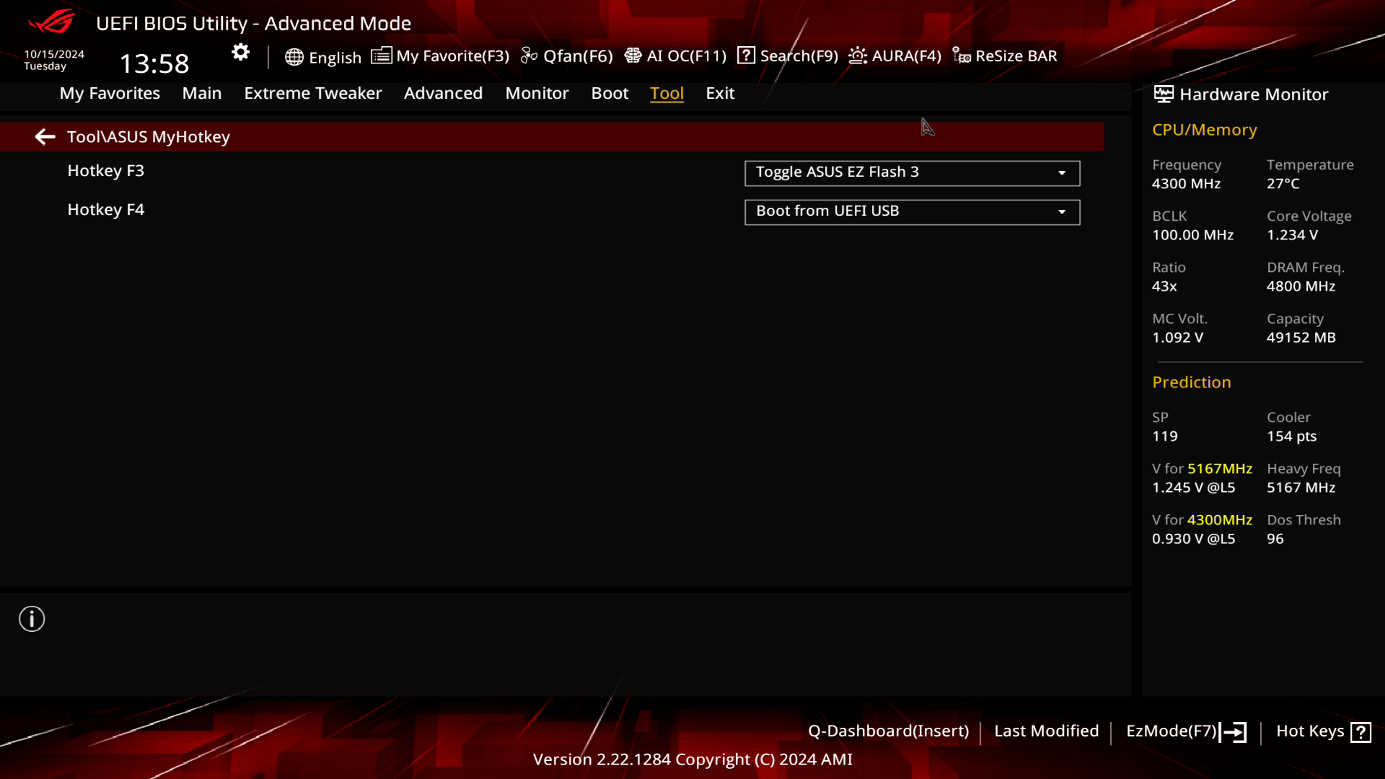Expand Hotkey F3 dropdown menu
The width and height of the screenshot is (1385, 779).
(x=1062, y=172)
